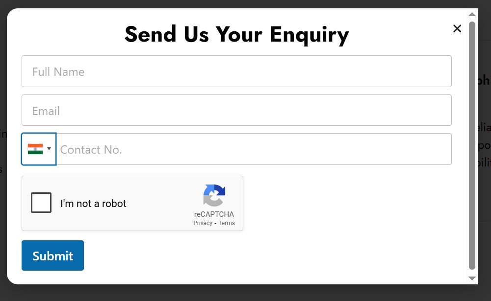The height and width of the screenshot is (301, 491).
Task: Click the I'm not a robot label text
Action: (x=93, y=204)
